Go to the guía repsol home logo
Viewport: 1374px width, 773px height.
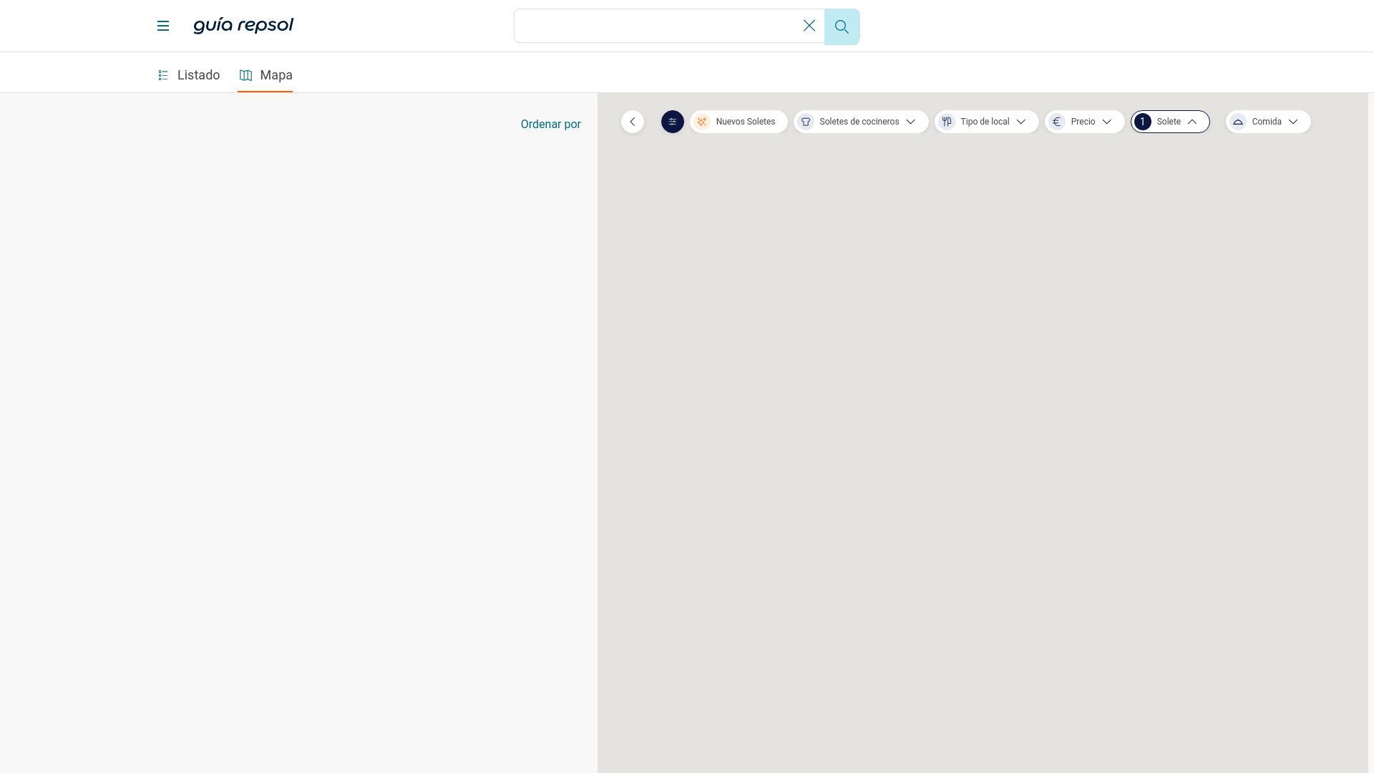[x=243, y=26]
